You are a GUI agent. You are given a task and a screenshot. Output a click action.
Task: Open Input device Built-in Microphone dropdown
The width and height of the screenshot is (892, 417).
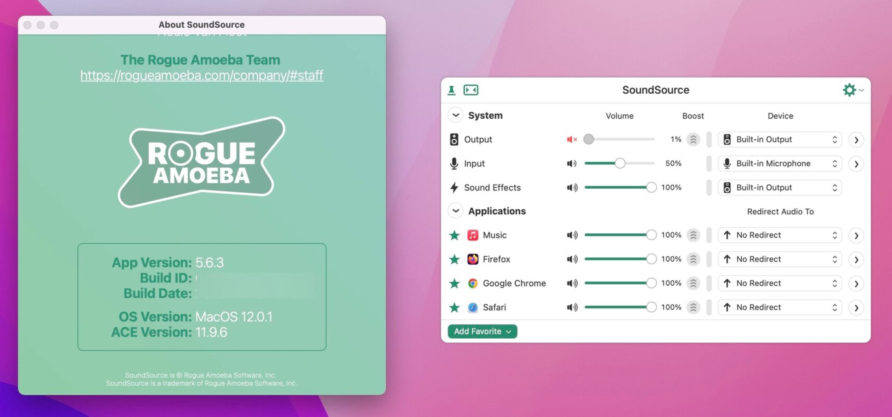point(780,164)
